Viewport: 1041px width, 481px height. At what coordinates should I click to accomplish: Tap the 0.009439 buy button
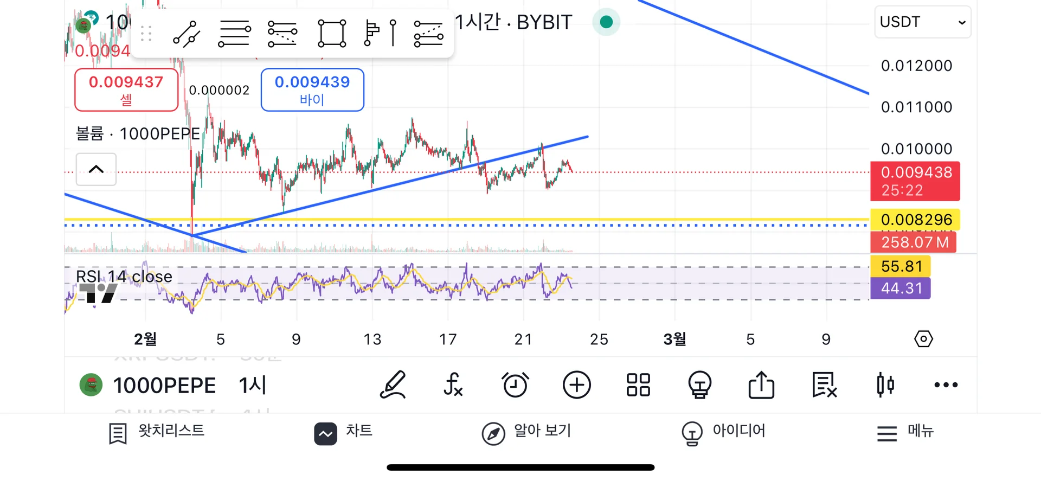click(x=312, y=90)
